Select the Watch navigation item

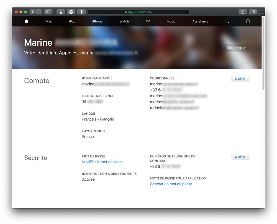[124, 21]
